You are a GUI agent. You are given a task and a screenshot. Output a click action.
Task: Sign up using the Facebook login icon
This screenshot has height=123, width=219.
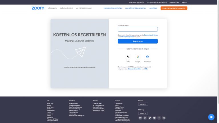point(147,57)
